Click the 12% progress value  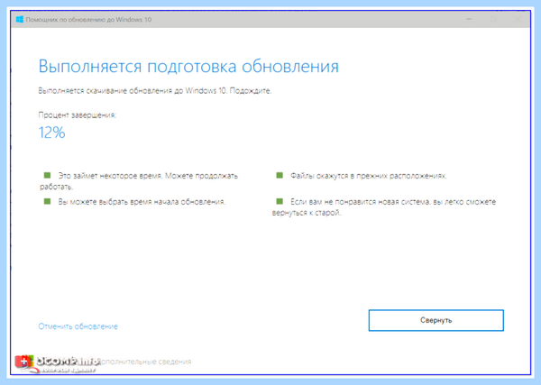(51, 133)
